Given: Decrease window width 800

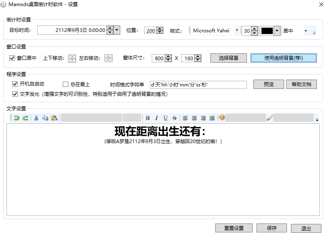Looking at the screenshot, I should click(168, 60).
